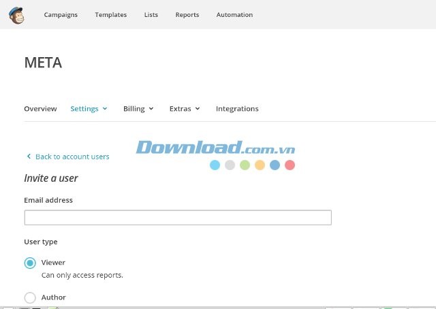Open the Campaigns page
Image resolution: width=436 pixels, height=309 pixels.
(x=61, y=15)
